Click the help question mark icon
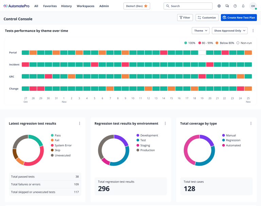261x206 pixels. (x=235, y=6)
